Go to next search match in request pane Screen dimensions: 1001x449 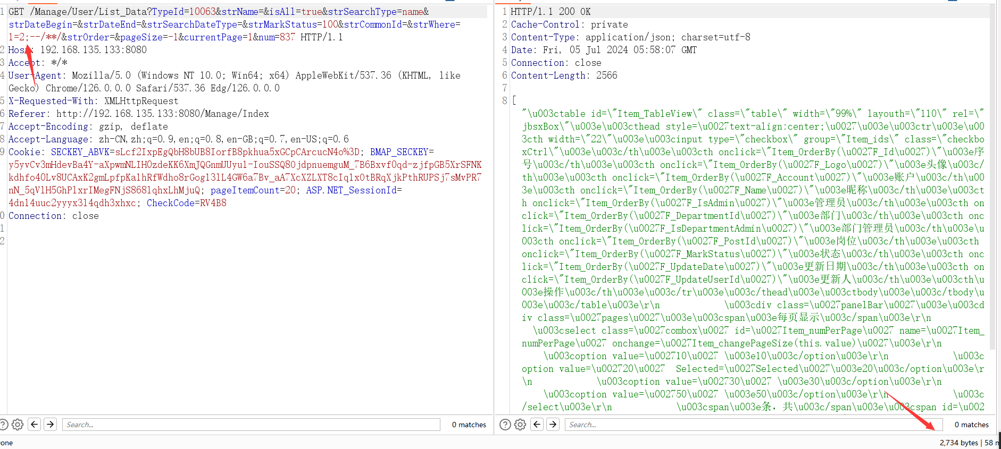[51, 424]
